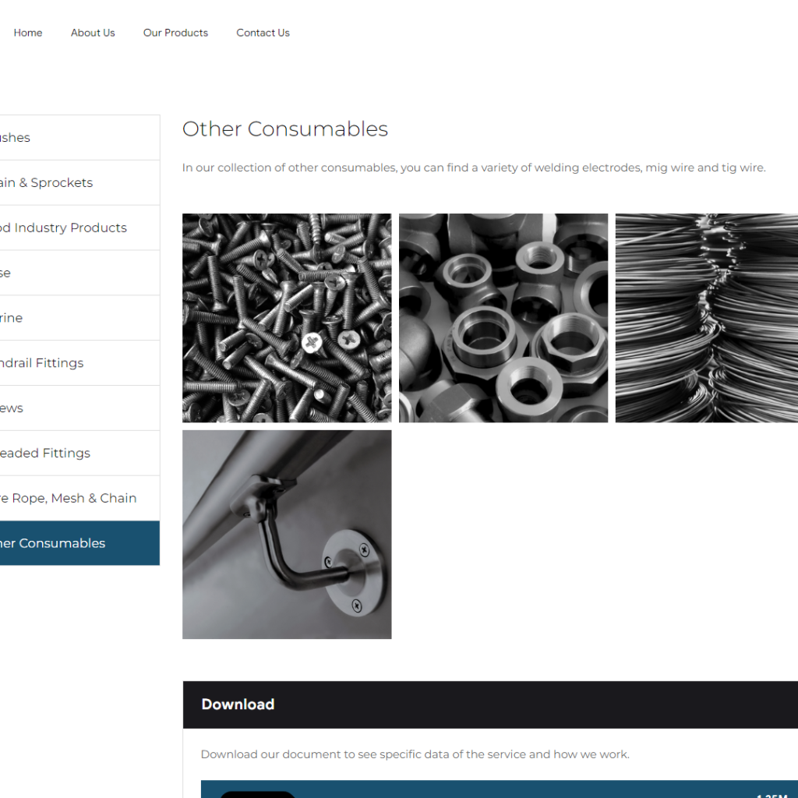Open the About Us page
Screen dimensions: 798x798
tap(93, 33)
